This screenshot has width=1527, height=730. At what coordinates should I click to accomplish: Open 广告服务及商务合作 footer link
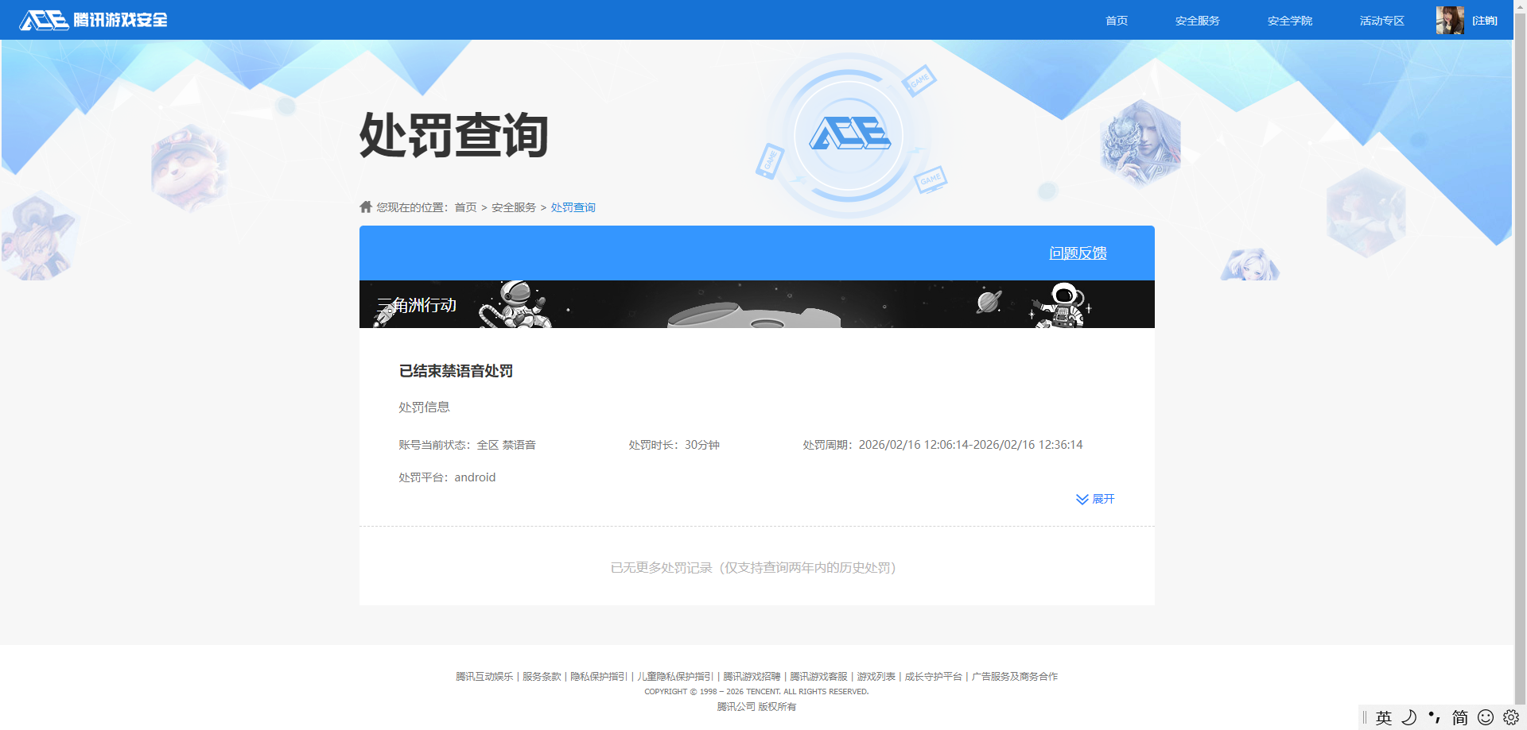(x=1014, y=677)
